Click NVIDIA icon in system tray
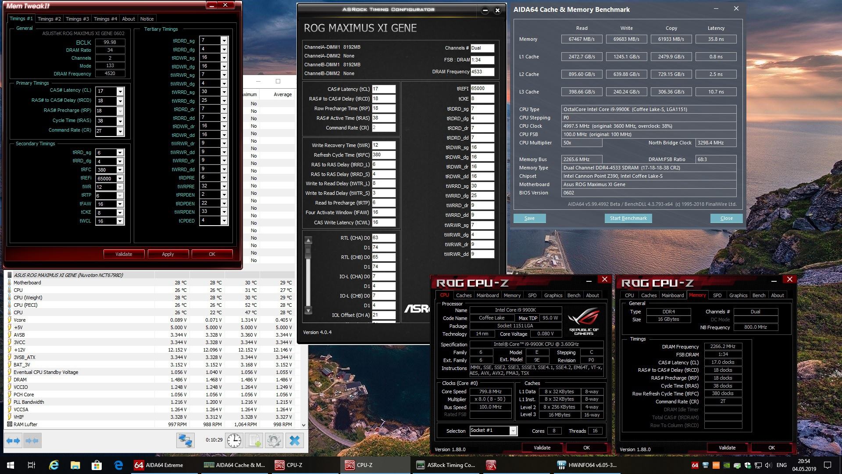This screenshot has width=842, height=474. pyautogui.click(x=727, y=465)
